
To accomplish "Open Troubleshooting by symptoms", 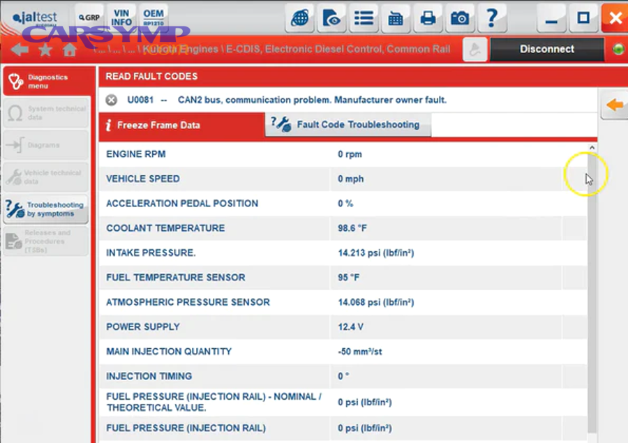I will pos(46,209).
